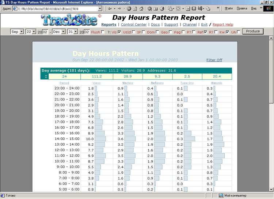Open the start day dropdown showing 22
This screenshot has height=199, width=274.
(x=31, y=32)
